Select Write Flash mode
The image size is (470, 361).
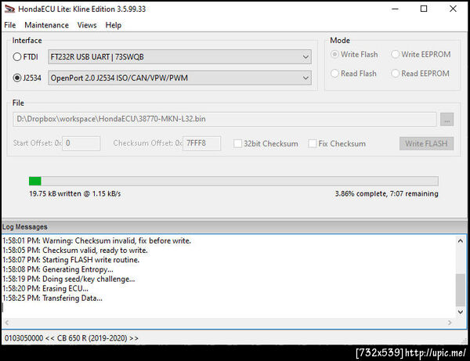click(334, 55)
